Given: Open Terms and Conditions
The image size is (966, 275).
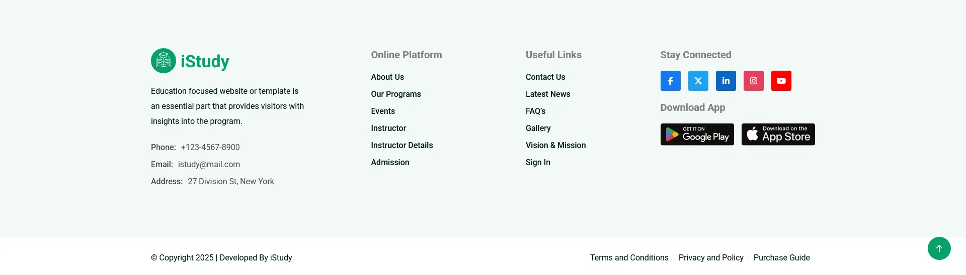Looking at the screenshot, I should pyautogui.click(x=629, y=257).
